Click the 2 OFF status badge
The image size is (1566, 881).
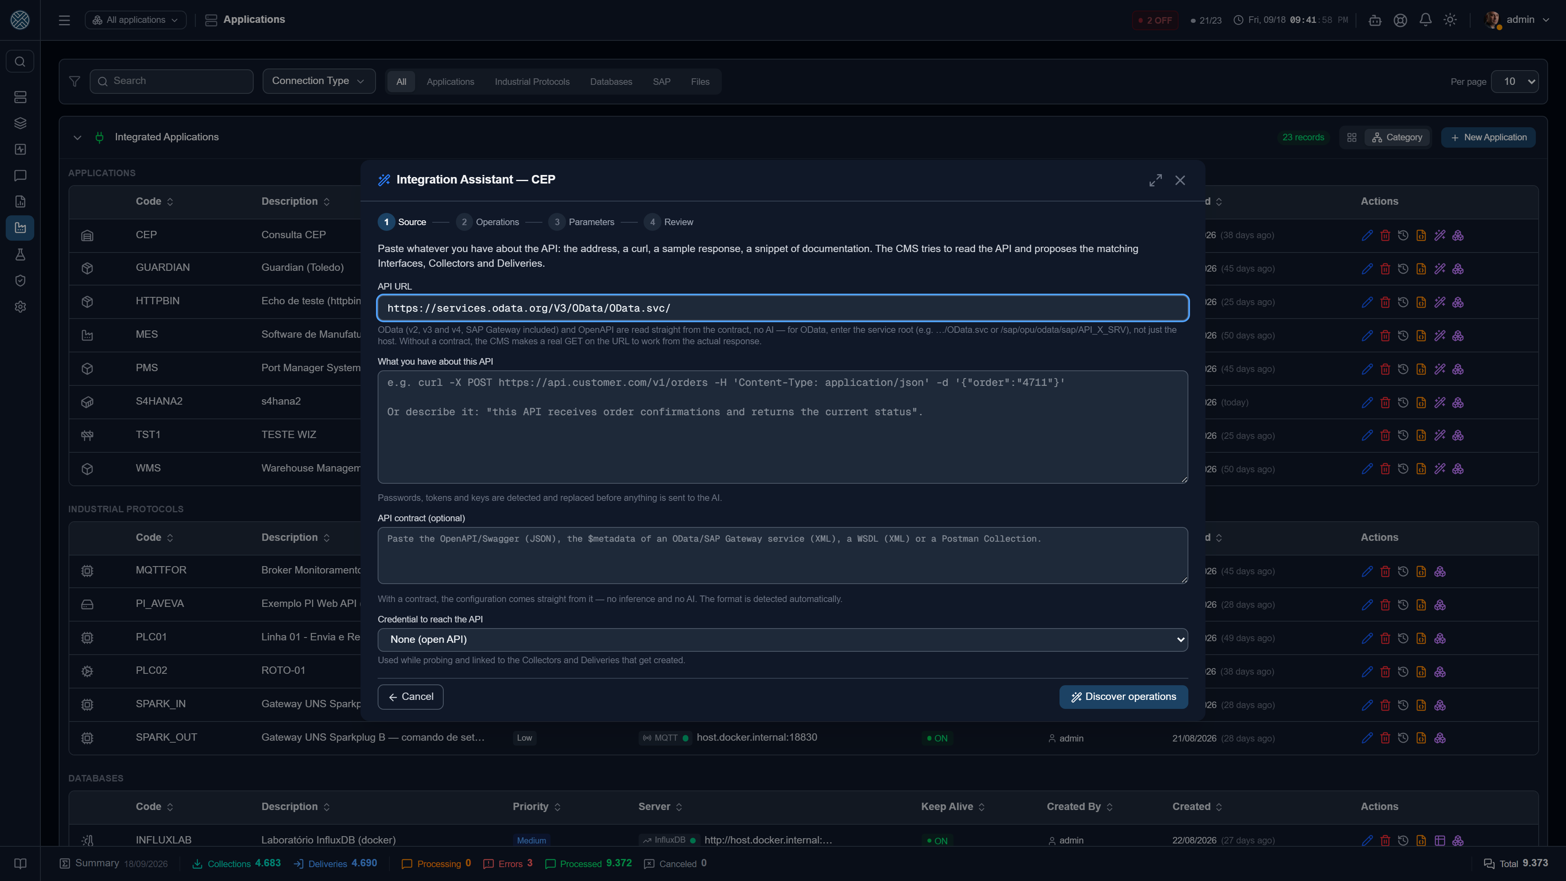[x=1156, y=20]
